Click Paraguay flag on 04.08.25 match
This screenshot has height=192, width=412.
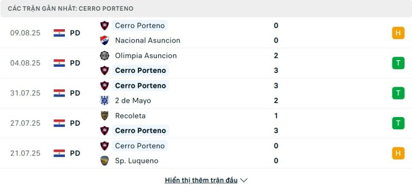pos(59,63)
